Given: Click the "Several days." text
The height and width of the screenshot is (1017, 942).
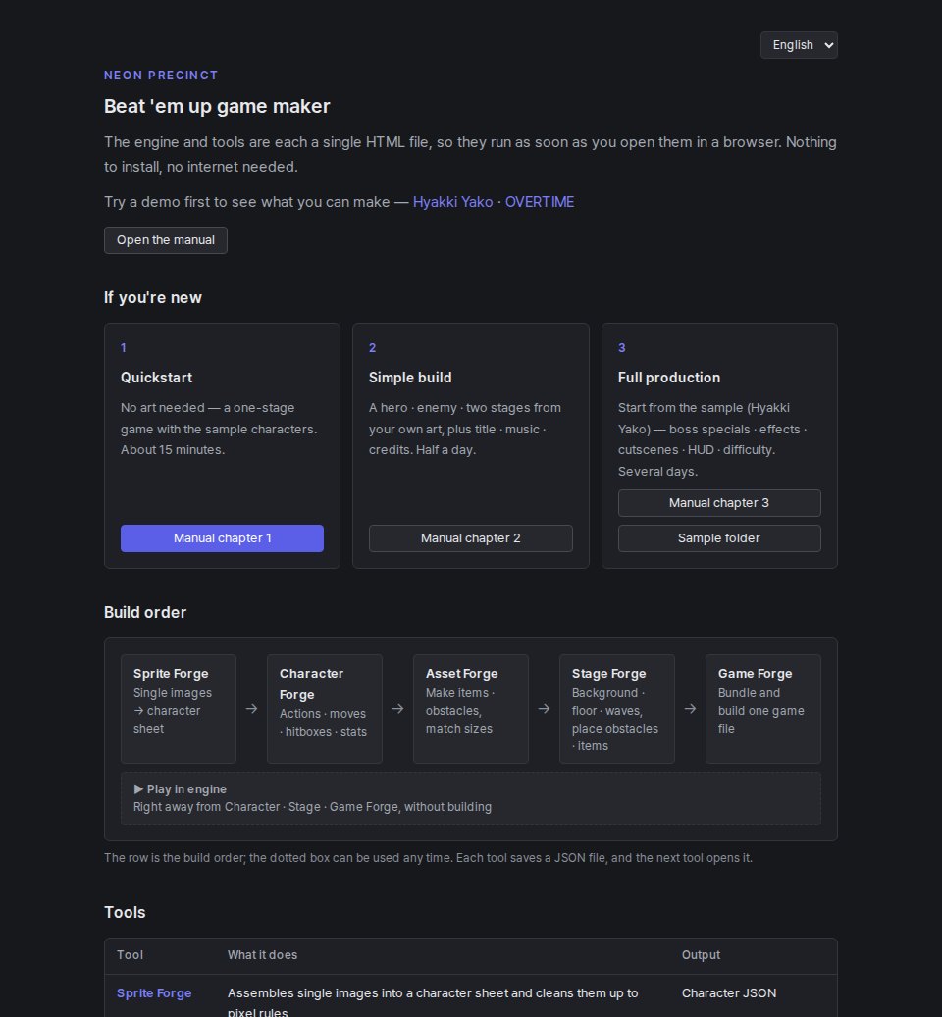Looking at the screenshot, I should pyautogui.click(x=657, y=471).
